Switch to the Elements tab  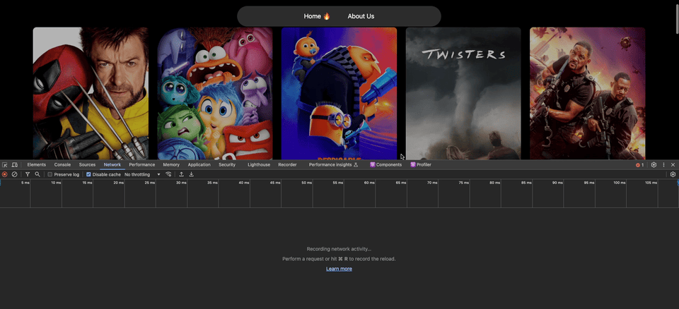36,164
